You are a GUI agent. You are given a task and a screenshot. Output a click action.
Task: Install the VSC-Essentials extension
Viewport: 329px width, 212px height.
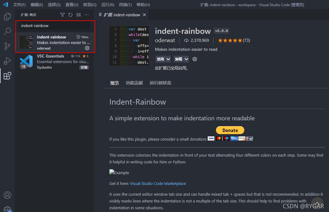pyautogui.click(x=84, y=67)
